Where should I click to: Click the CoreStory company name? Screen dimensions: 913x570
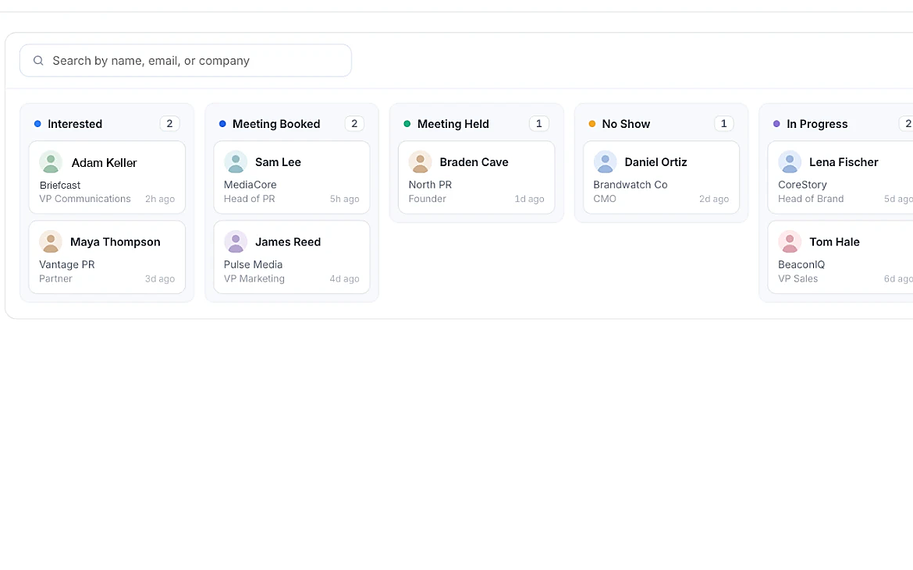[802, 185]
